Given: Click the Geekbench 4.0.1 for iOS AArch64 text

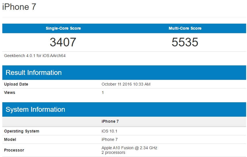Looking at the screenshot, I should click(x=35, y=56).
